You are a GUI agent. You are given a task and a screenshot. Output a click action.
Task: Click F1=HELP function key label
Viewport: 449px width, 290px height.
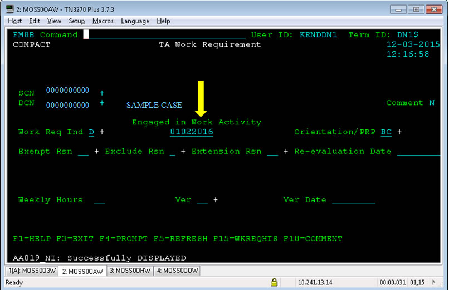(32, 239)
